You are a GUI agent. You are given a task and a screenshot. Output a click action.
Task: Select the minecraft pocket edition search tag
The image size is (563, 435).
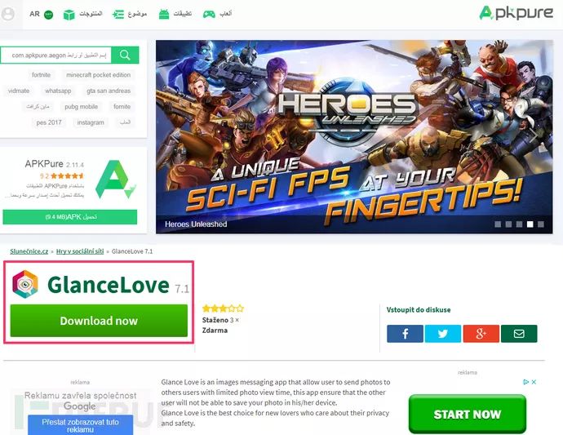[99, 75]
